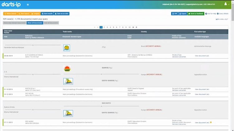
Task: Jump to the first results page
Action: (95, 27)
